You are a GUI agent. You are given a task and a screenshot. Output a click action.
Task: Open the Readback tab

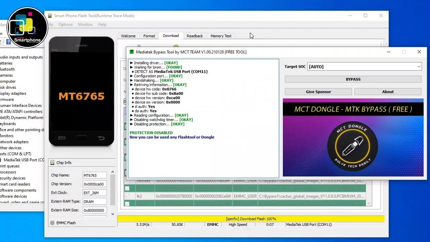pos(195,36)
